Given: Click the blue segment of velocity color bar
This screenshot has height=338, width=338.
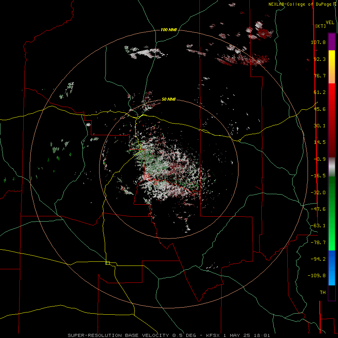Looking at the screenshot, I should click(332, 268).
